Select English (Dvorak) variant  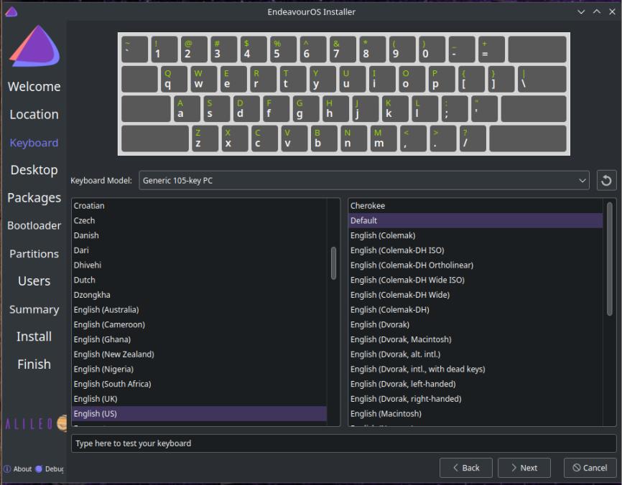[x=475, y=324]
